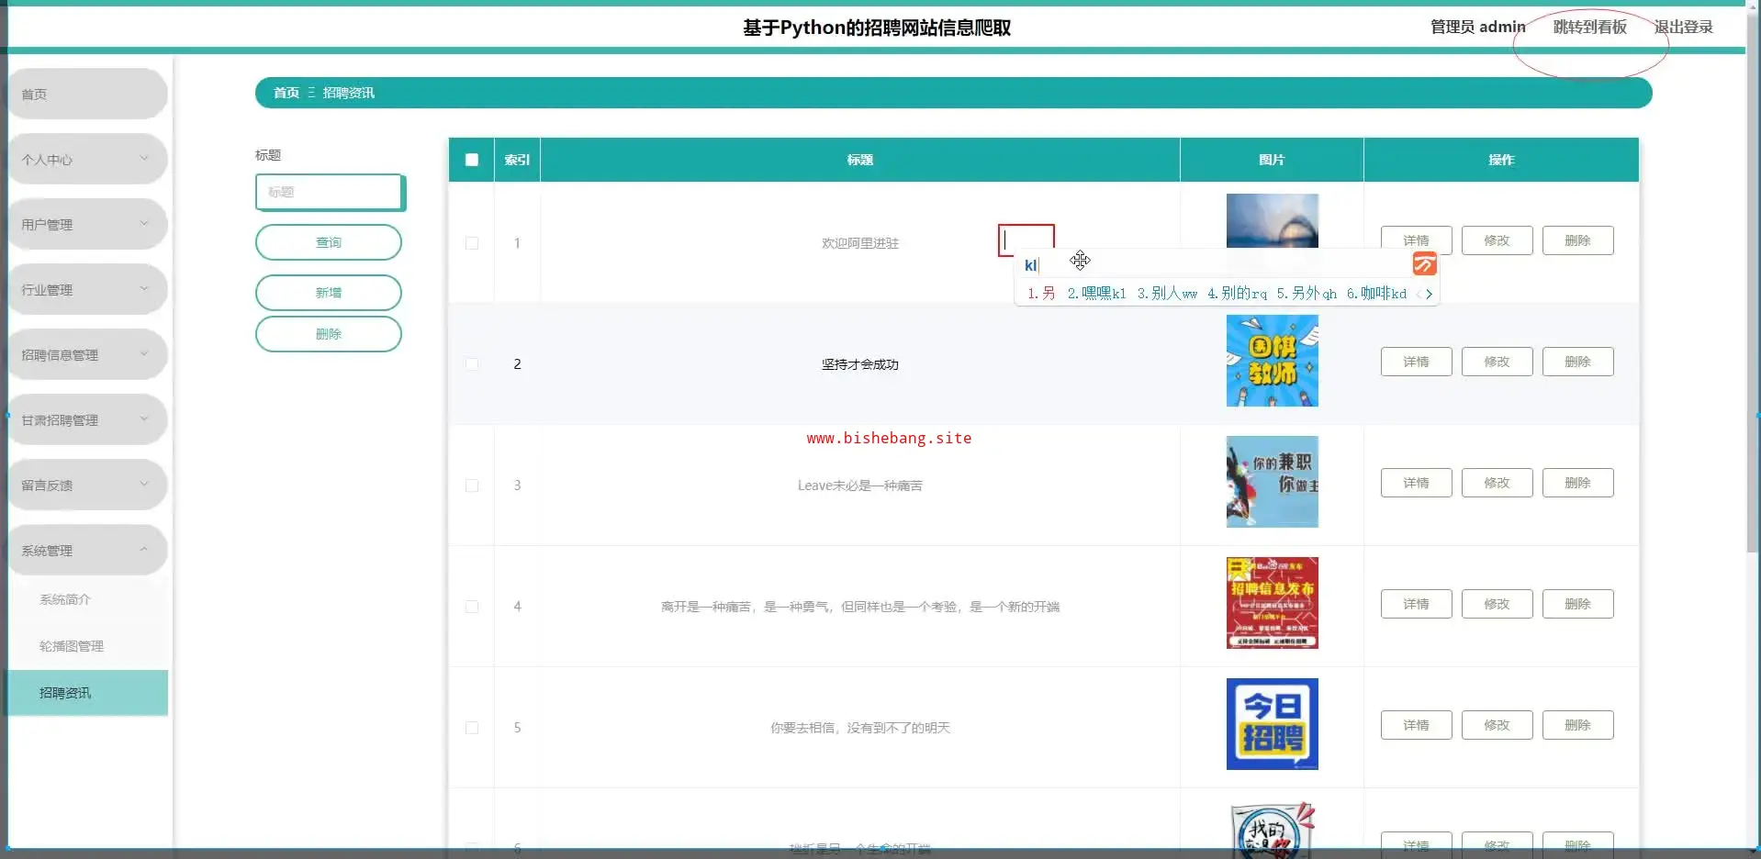Click 删除 for row index 4
Image resolution: width=1761 pixels, height=859 pixels.
coord(1578,604)
